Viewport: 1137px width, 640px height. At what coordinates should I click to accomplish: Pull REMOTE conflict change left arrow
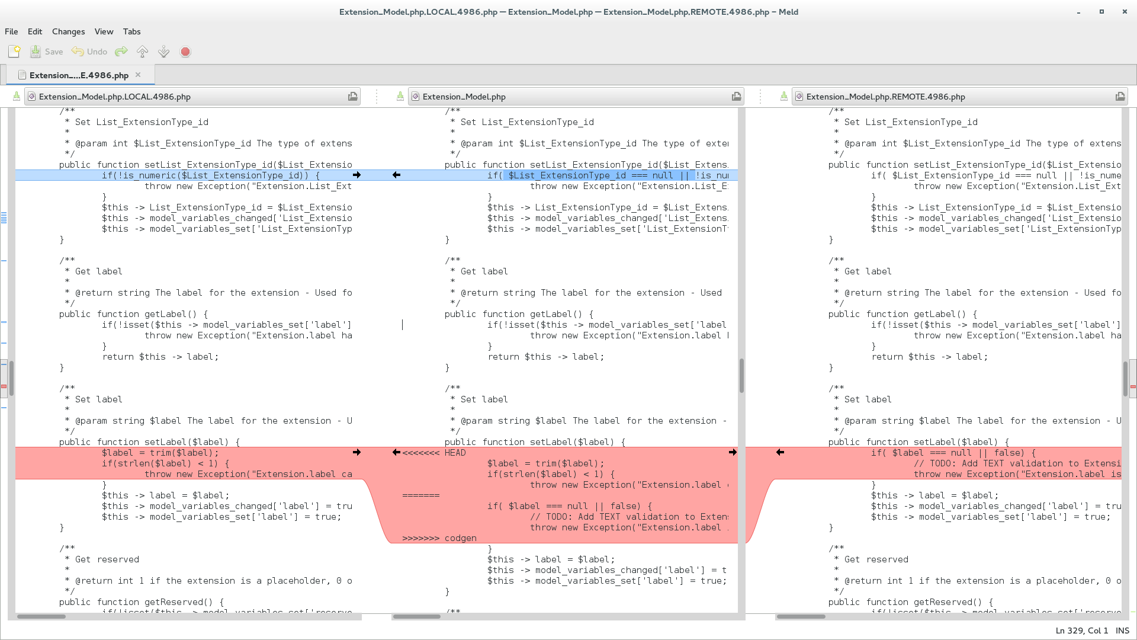point(780,452)
